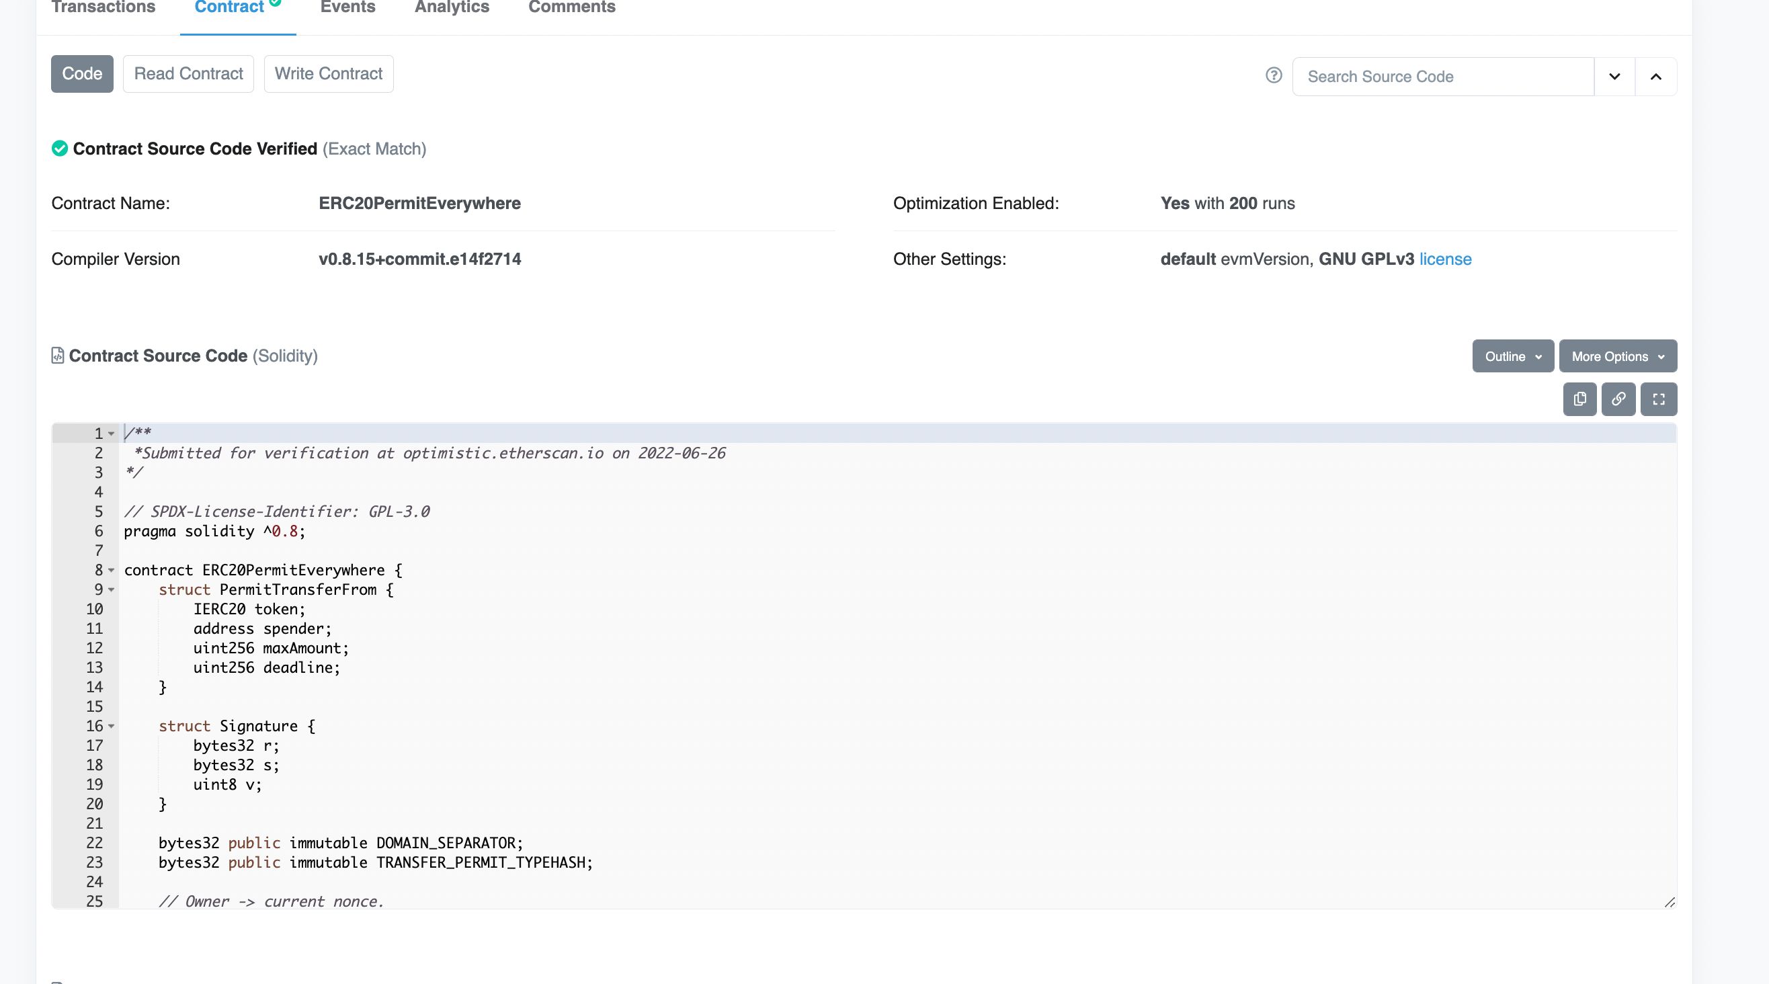Click code line 'uint256 deadline;'

click(x=266, y=667)
